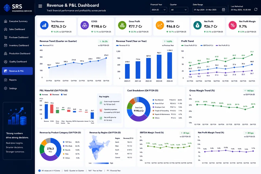The image size is (261, 174).
Task: Click the 30 bps badge on EBITDA Margin Trend
Action: pyautogui.click(x=185, y=133)
